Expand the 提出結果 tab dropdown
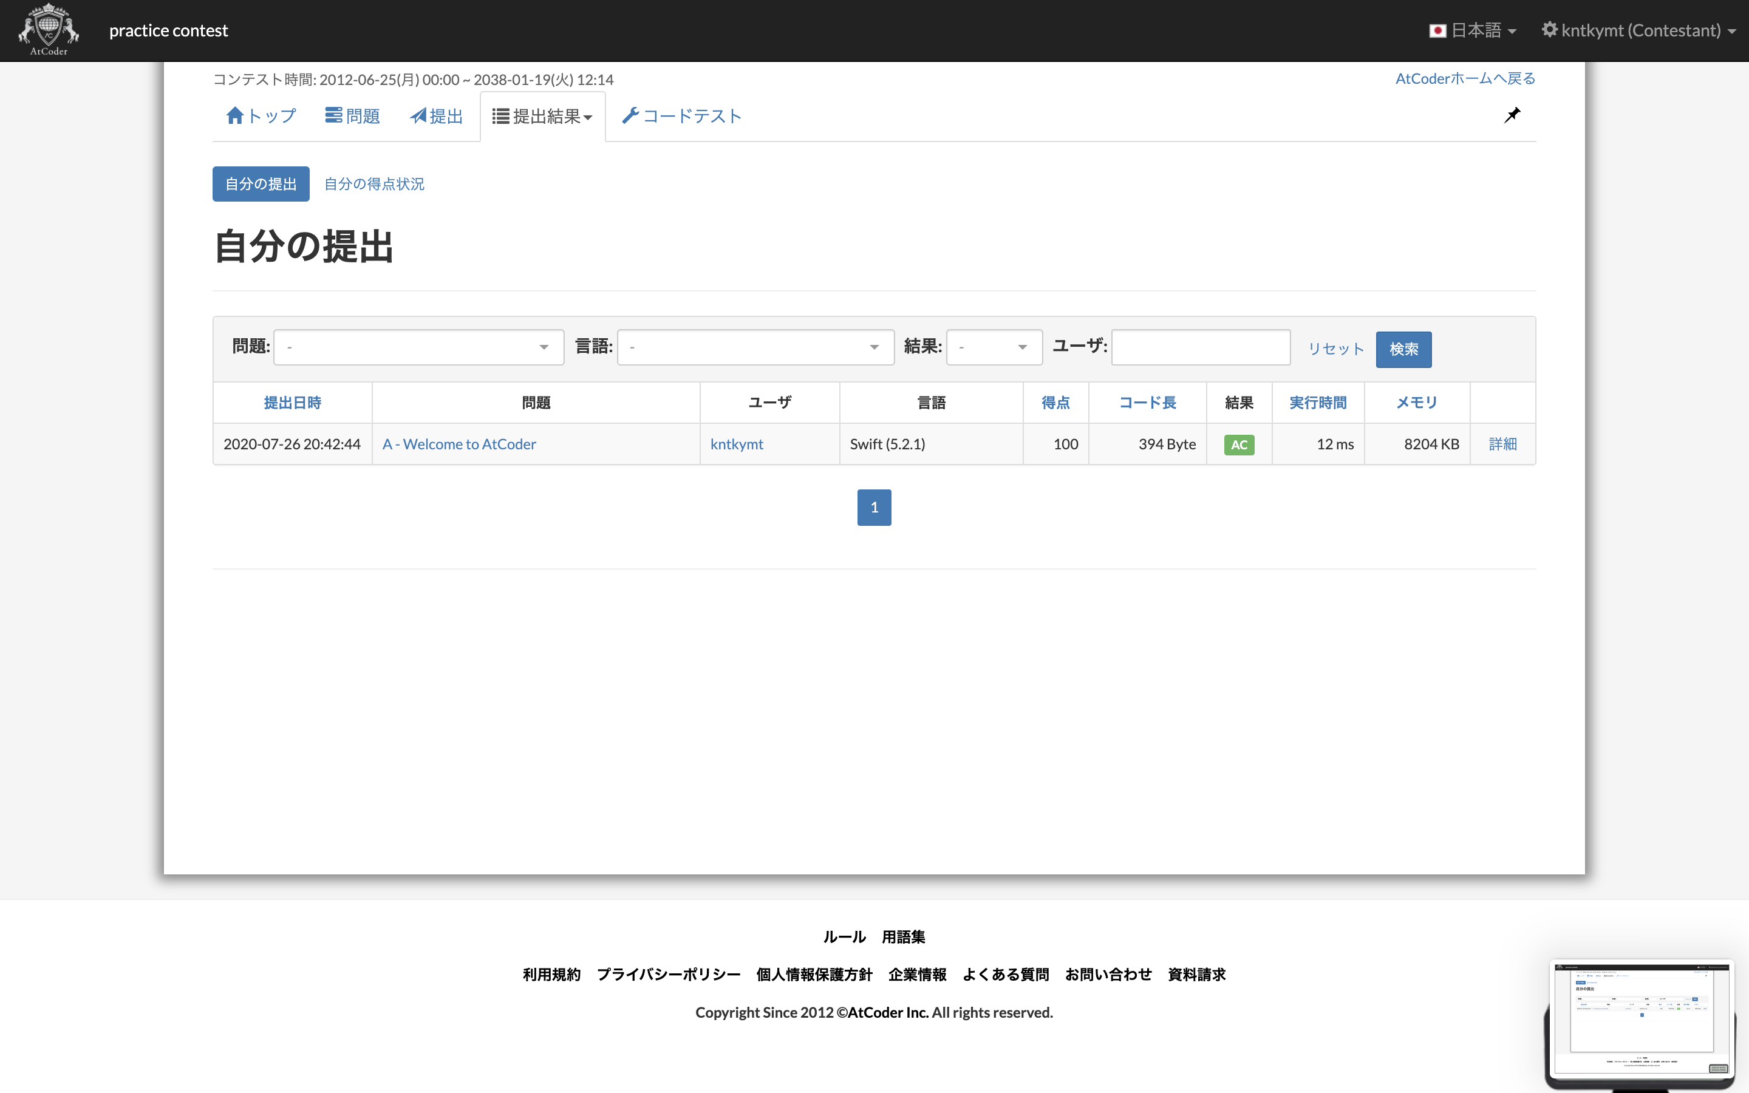The height and width of the screenshot is (1093, 1749). pyautogui.click(x=542, y=117)
